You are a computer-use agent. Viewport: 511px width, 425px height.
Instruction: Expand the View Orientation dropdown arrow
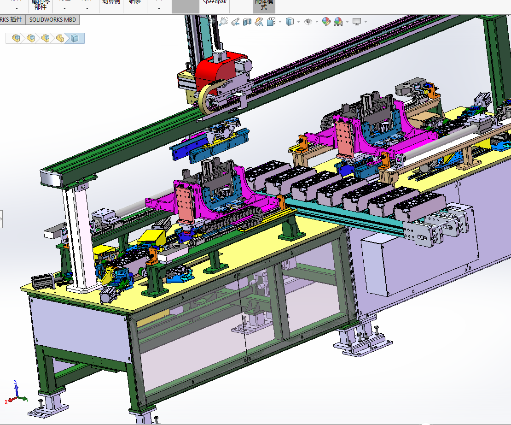pos(280,22)
